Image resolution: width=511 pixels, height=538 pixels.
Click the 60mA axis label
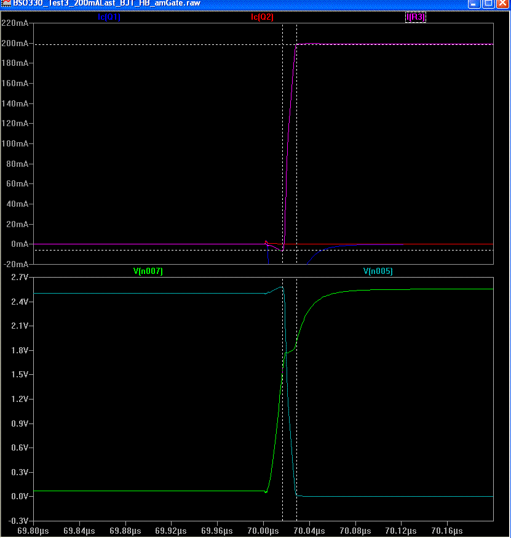[x=17, y=184]
